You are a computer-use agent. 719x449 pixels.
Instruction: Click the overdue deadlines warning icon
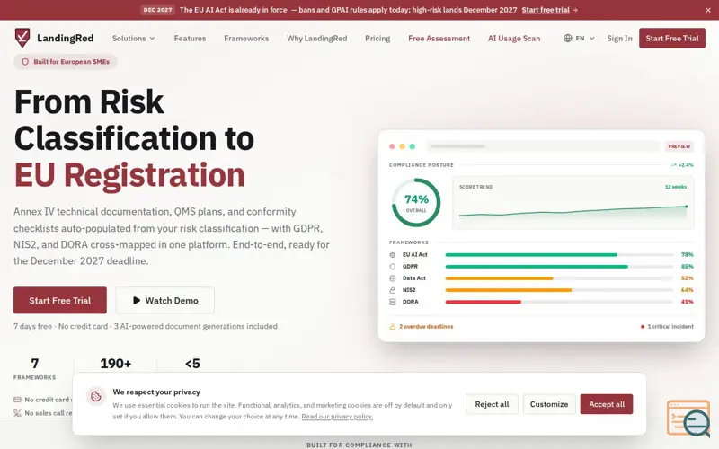[x=393, y=327]
